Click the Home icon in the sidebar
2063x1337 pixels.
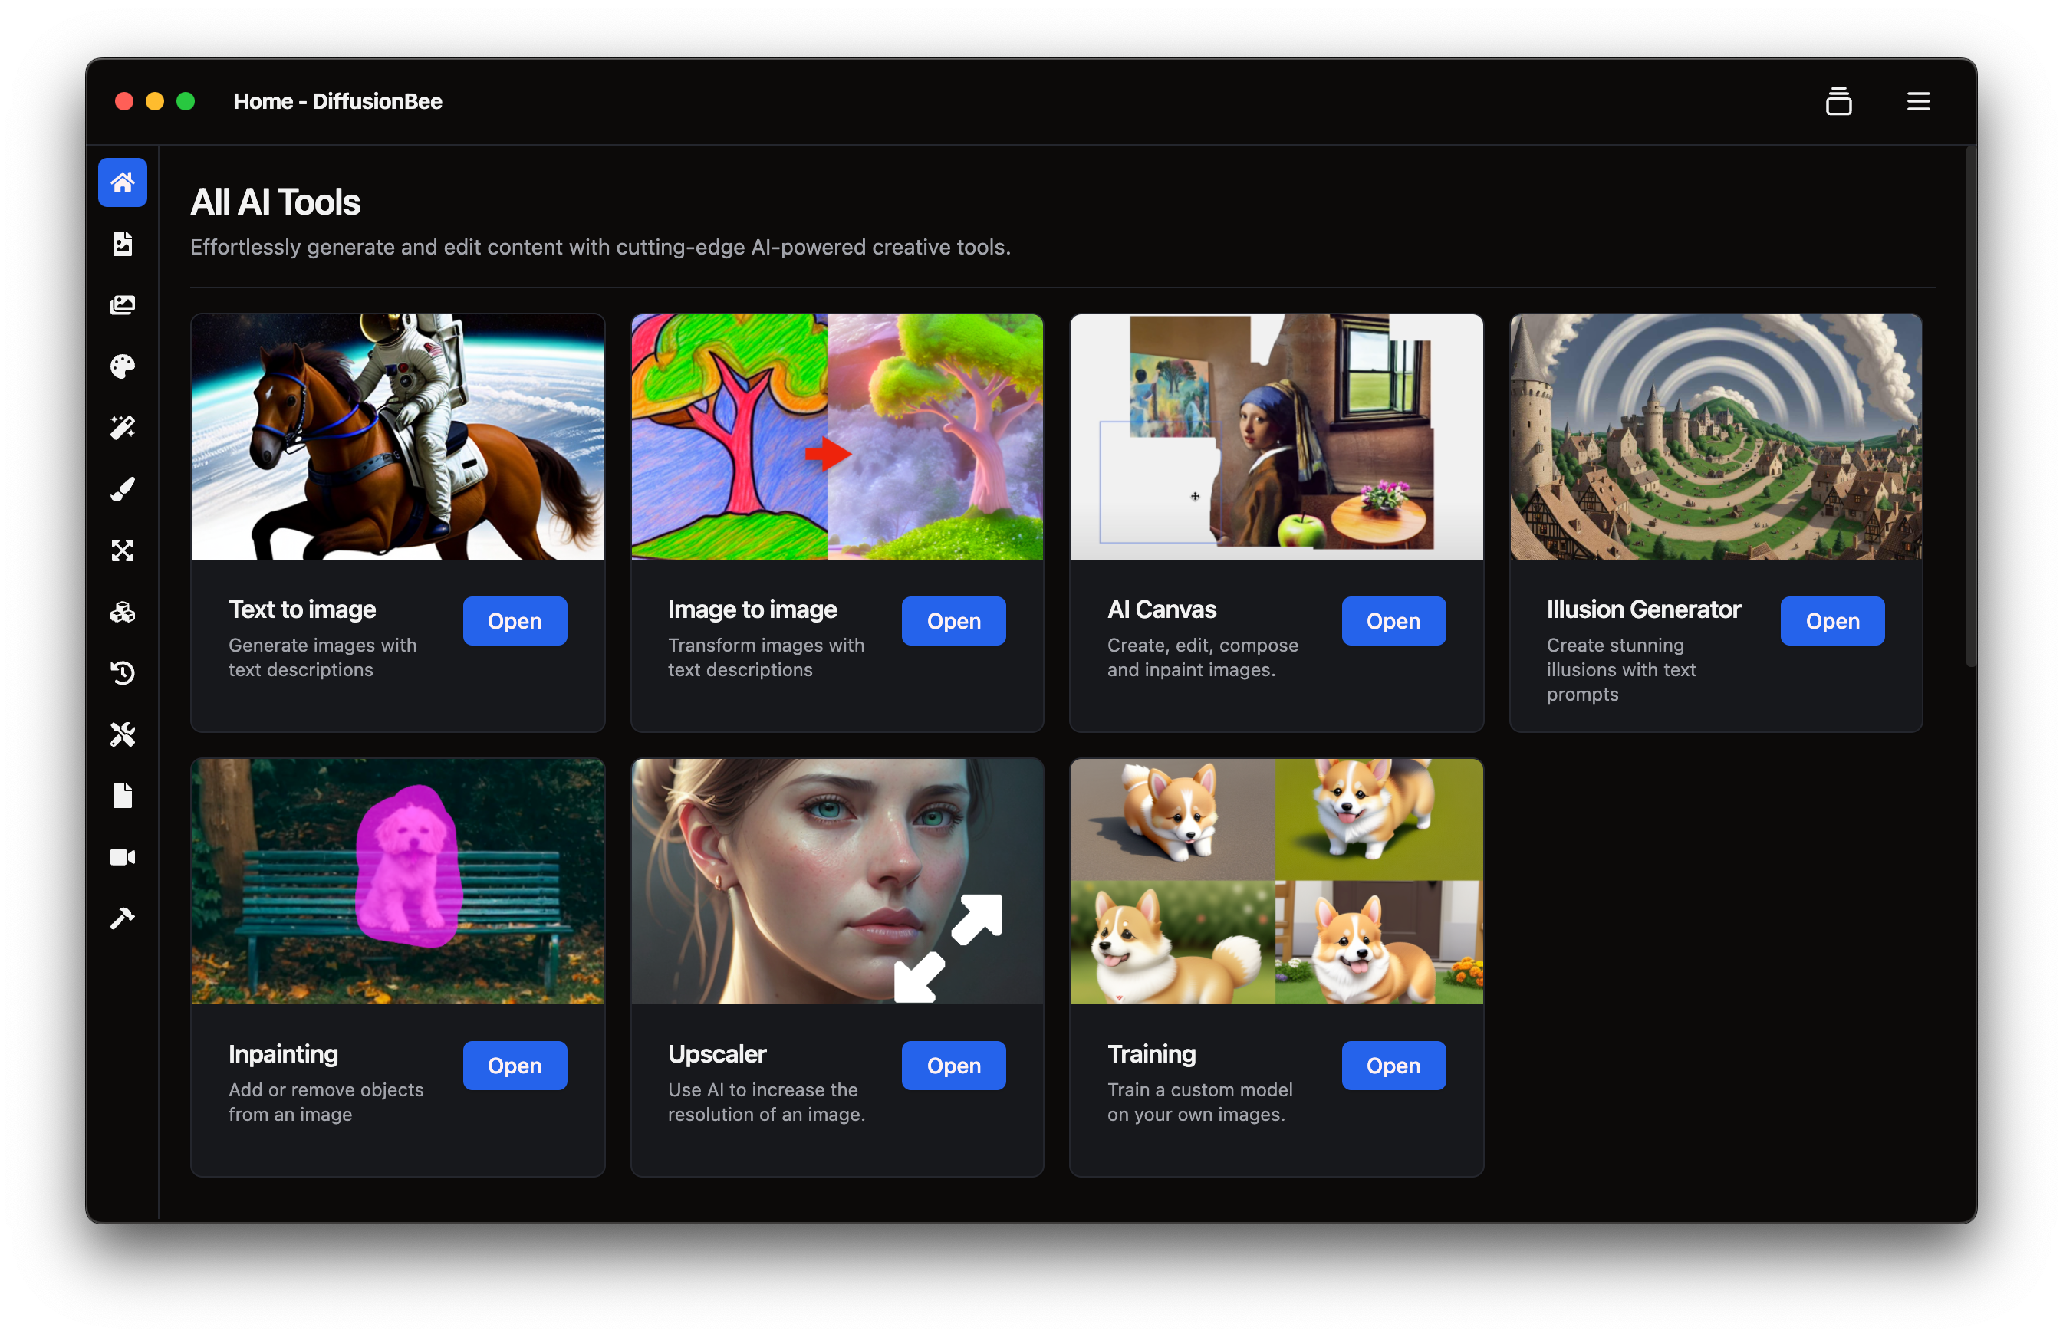(x=122, y=182)
